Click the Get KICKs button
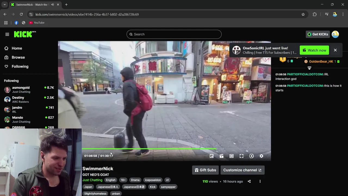 [318, 34]
